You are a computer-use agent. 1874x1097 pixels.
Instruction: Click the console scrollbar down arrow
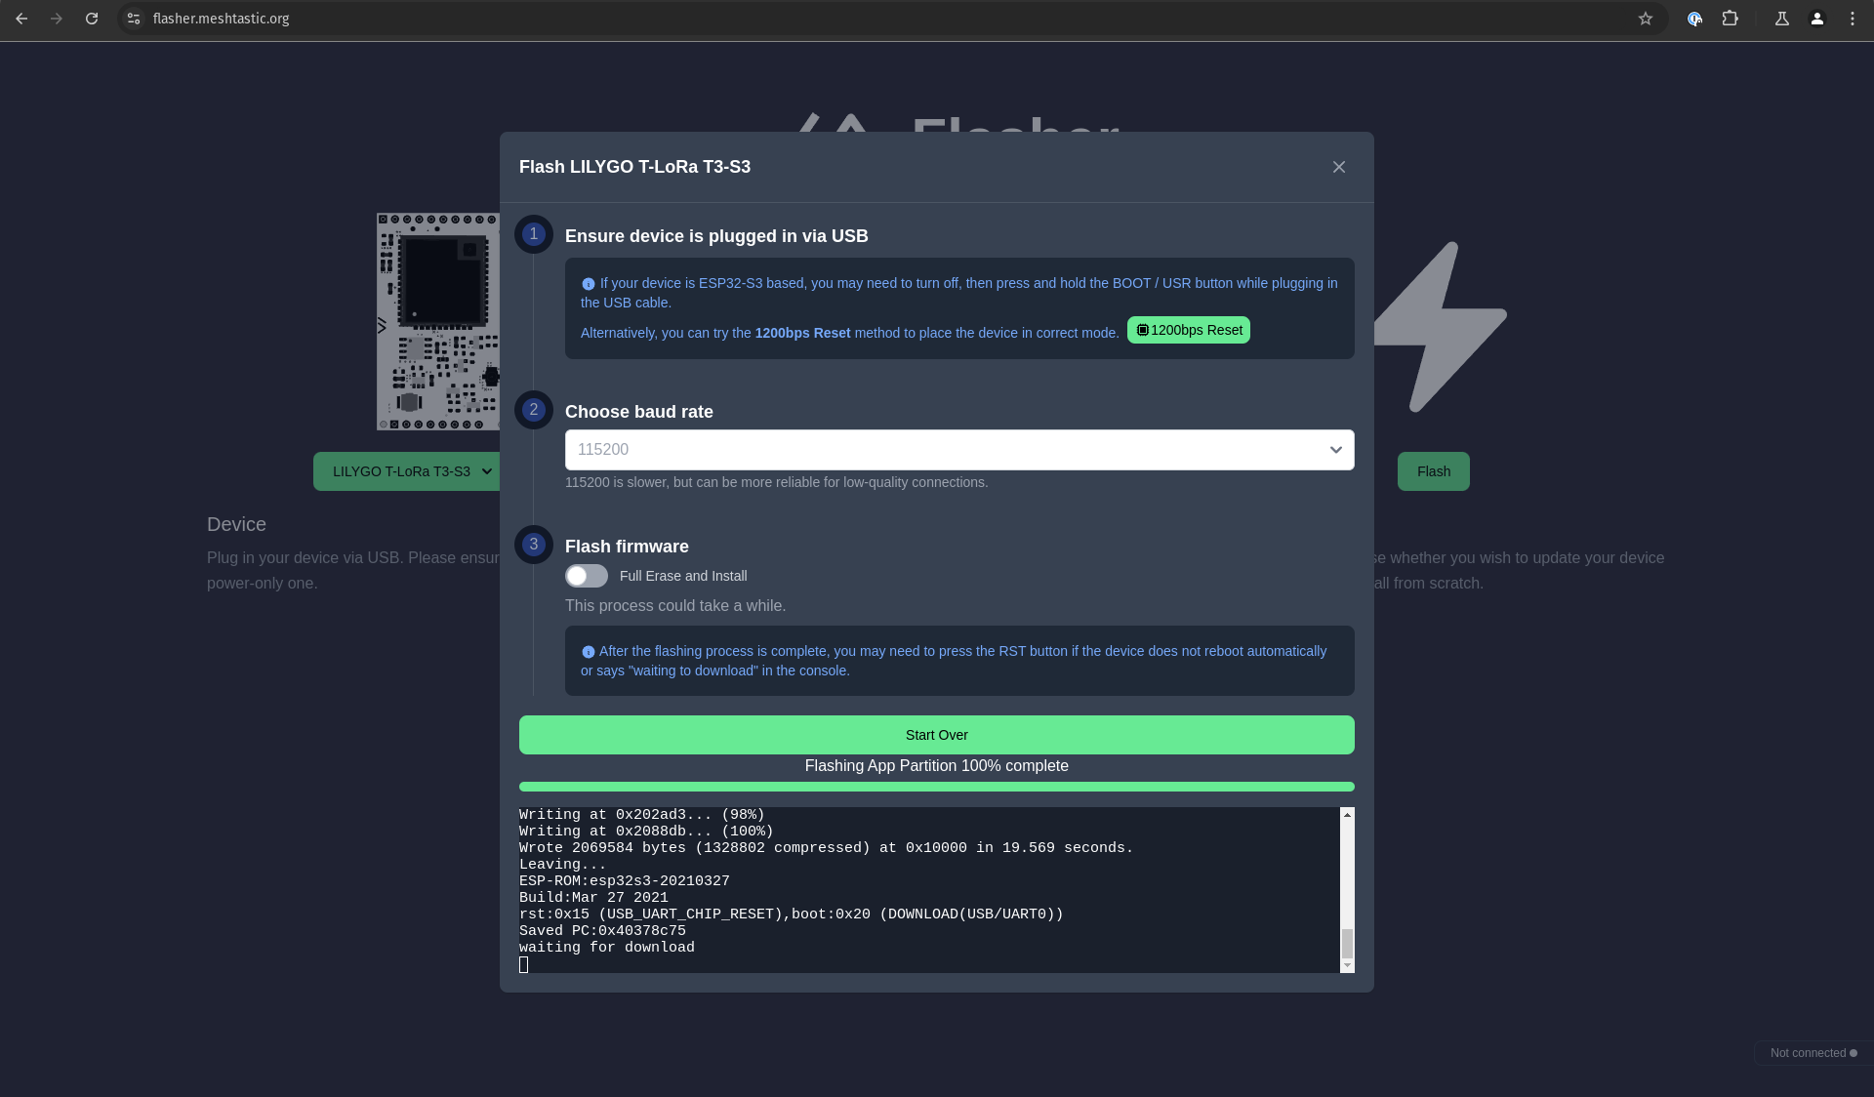click(x=1347, y=965)
